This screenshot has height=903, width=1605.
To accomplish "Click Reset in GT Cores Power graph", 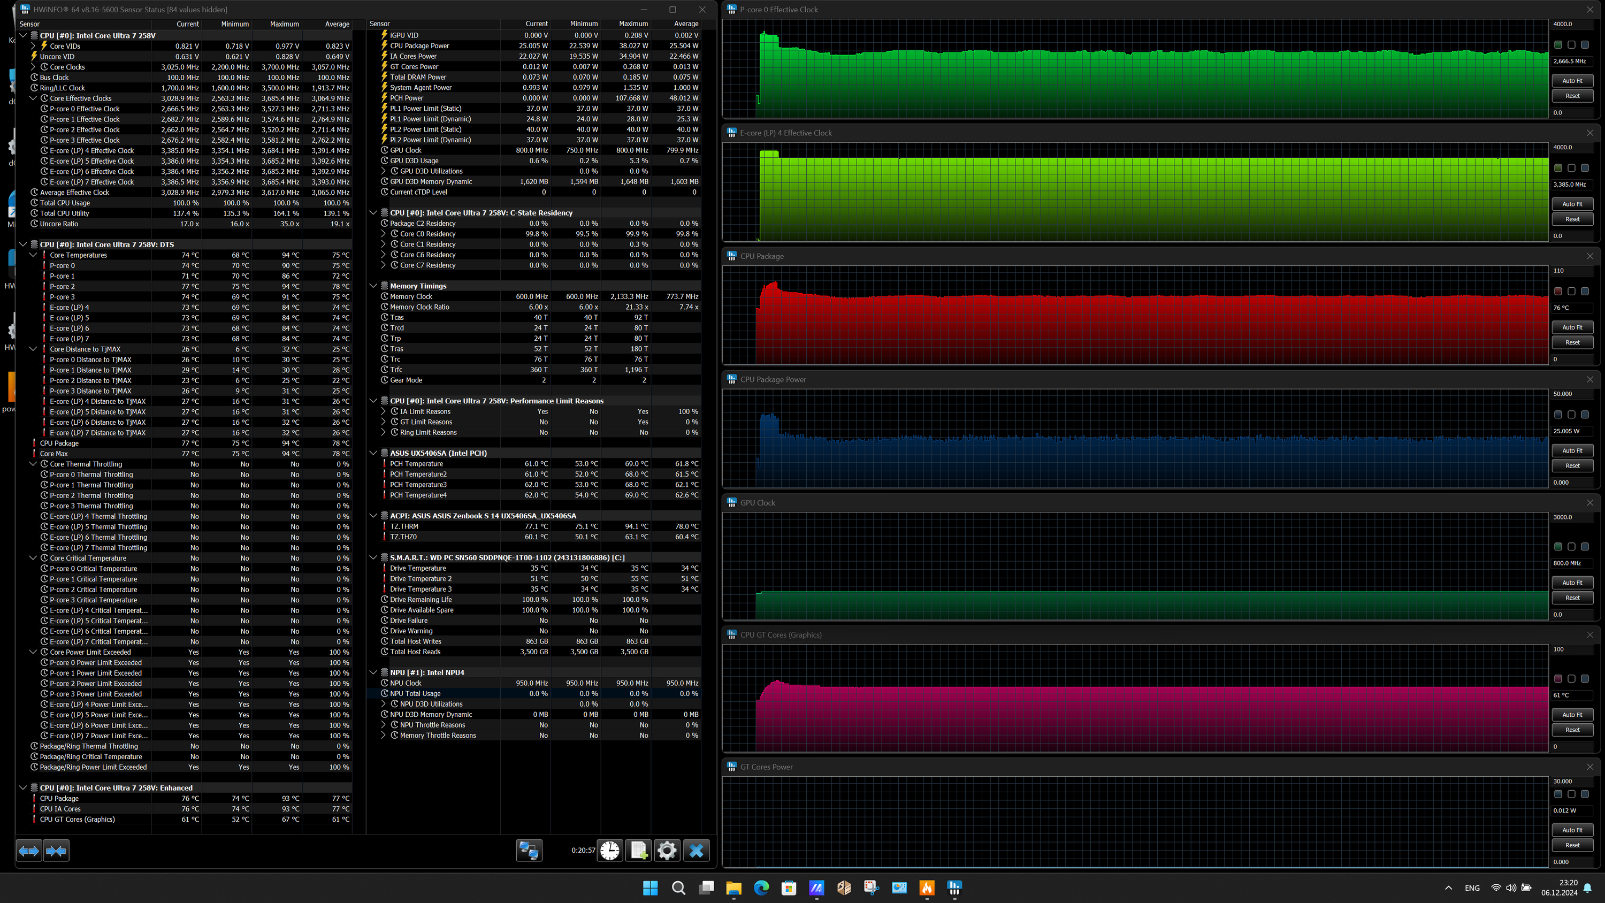I will (1572, 845).
